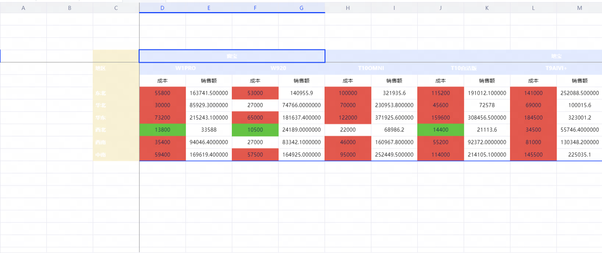Click the red cell showing 184500
The width and height of the screenshot is (602, 253).
(533, 118)
